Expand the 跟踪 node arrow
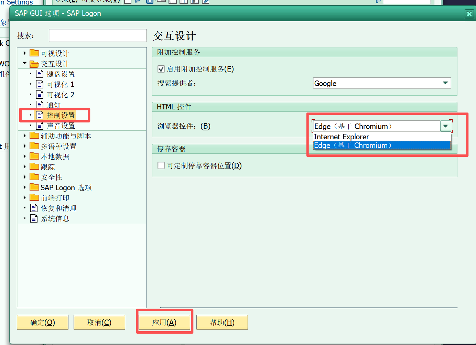The image size is (476, 345). pyautogui.click(x=24, y=167)
